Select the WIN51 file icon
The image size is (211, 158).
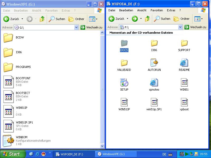pos(184,82)
